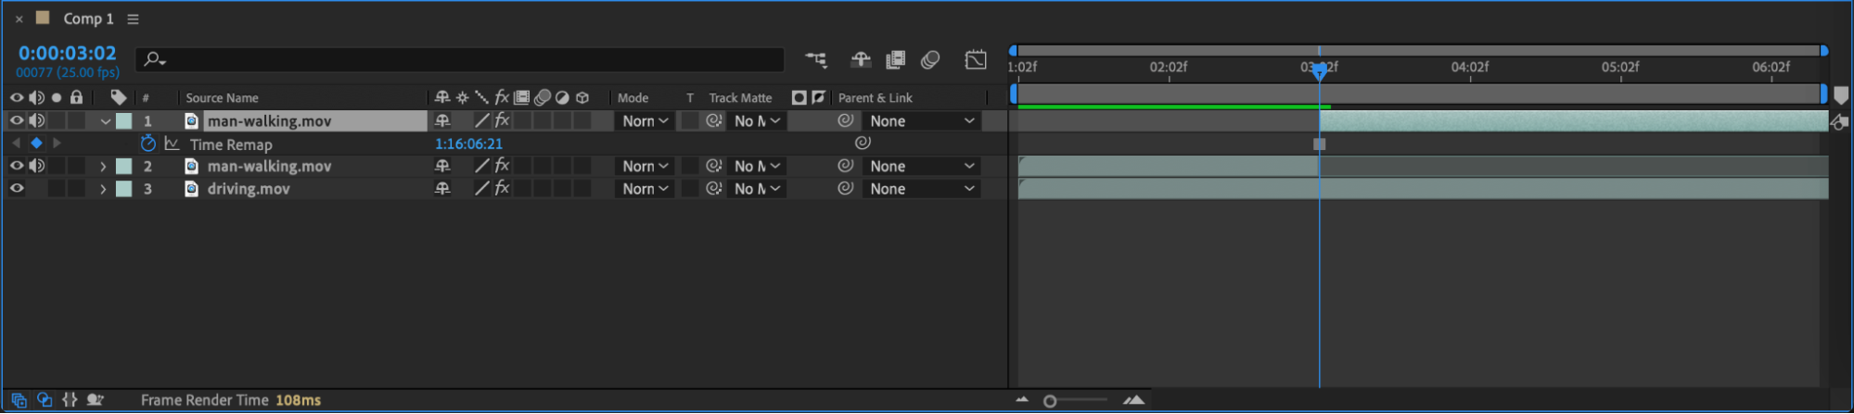
Task: Toggle Time Remap keyframe at current time
Action: click(x=36, y=144)
